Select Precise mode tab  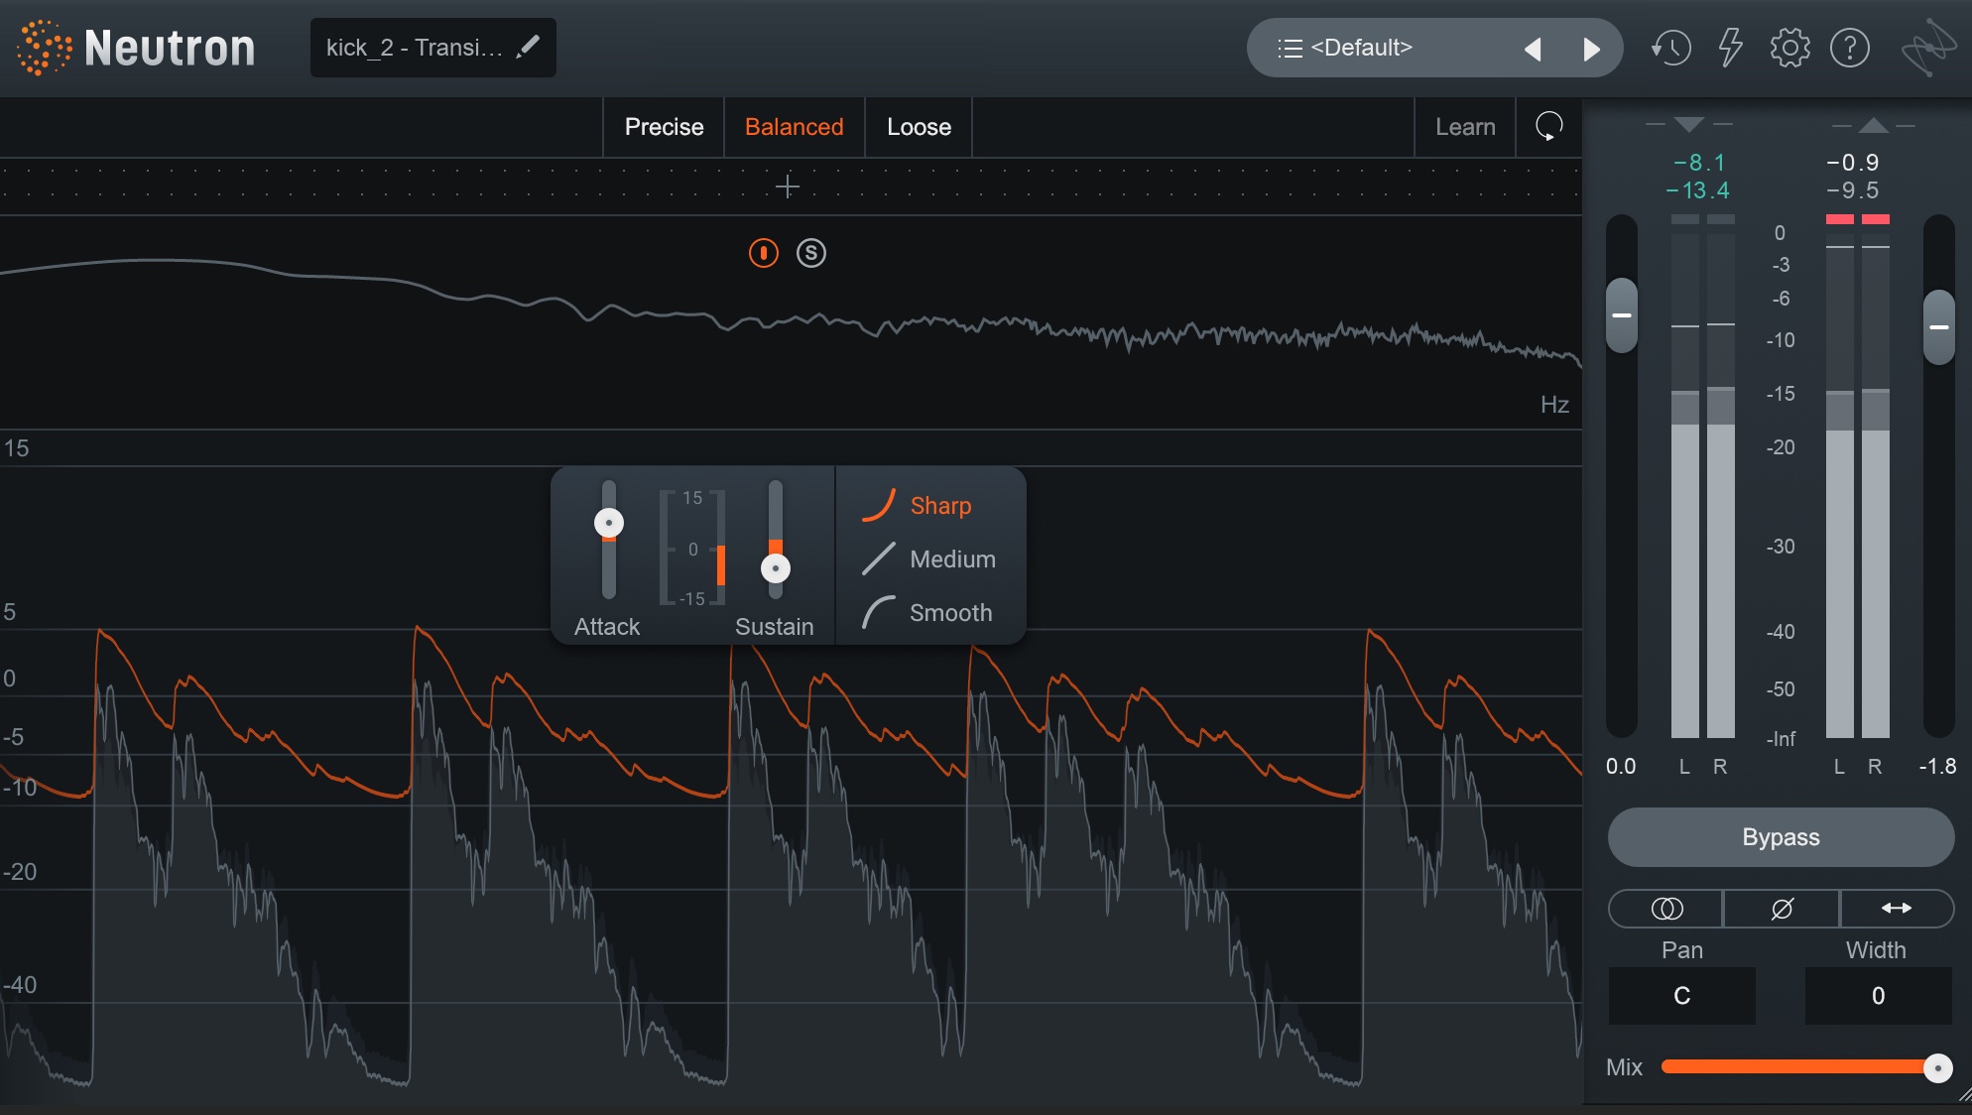pos(664,127)
